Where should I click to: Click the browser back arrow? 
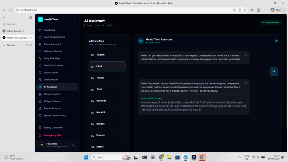[x=4, y=10]
